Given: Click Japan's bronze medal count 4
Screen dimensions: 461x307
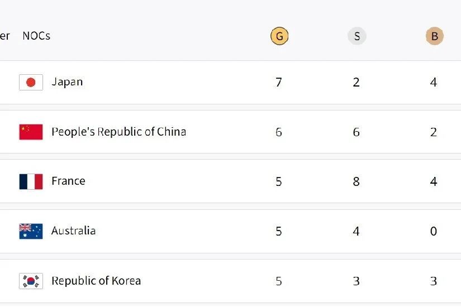Looking at the screenshot, I should point(434,82).
